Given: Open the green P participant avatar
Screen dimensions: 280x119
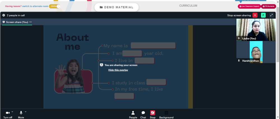Looking at the screenshot, I should pos(263,15).
